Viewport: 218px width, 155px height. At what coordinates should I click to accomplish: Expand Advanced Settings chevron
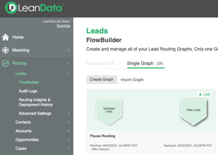[68, 113]
